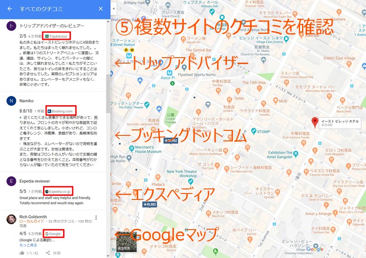Click the Karma hookah bar marker
Screen dimensions: 366x258
click(x=250, y=240)
